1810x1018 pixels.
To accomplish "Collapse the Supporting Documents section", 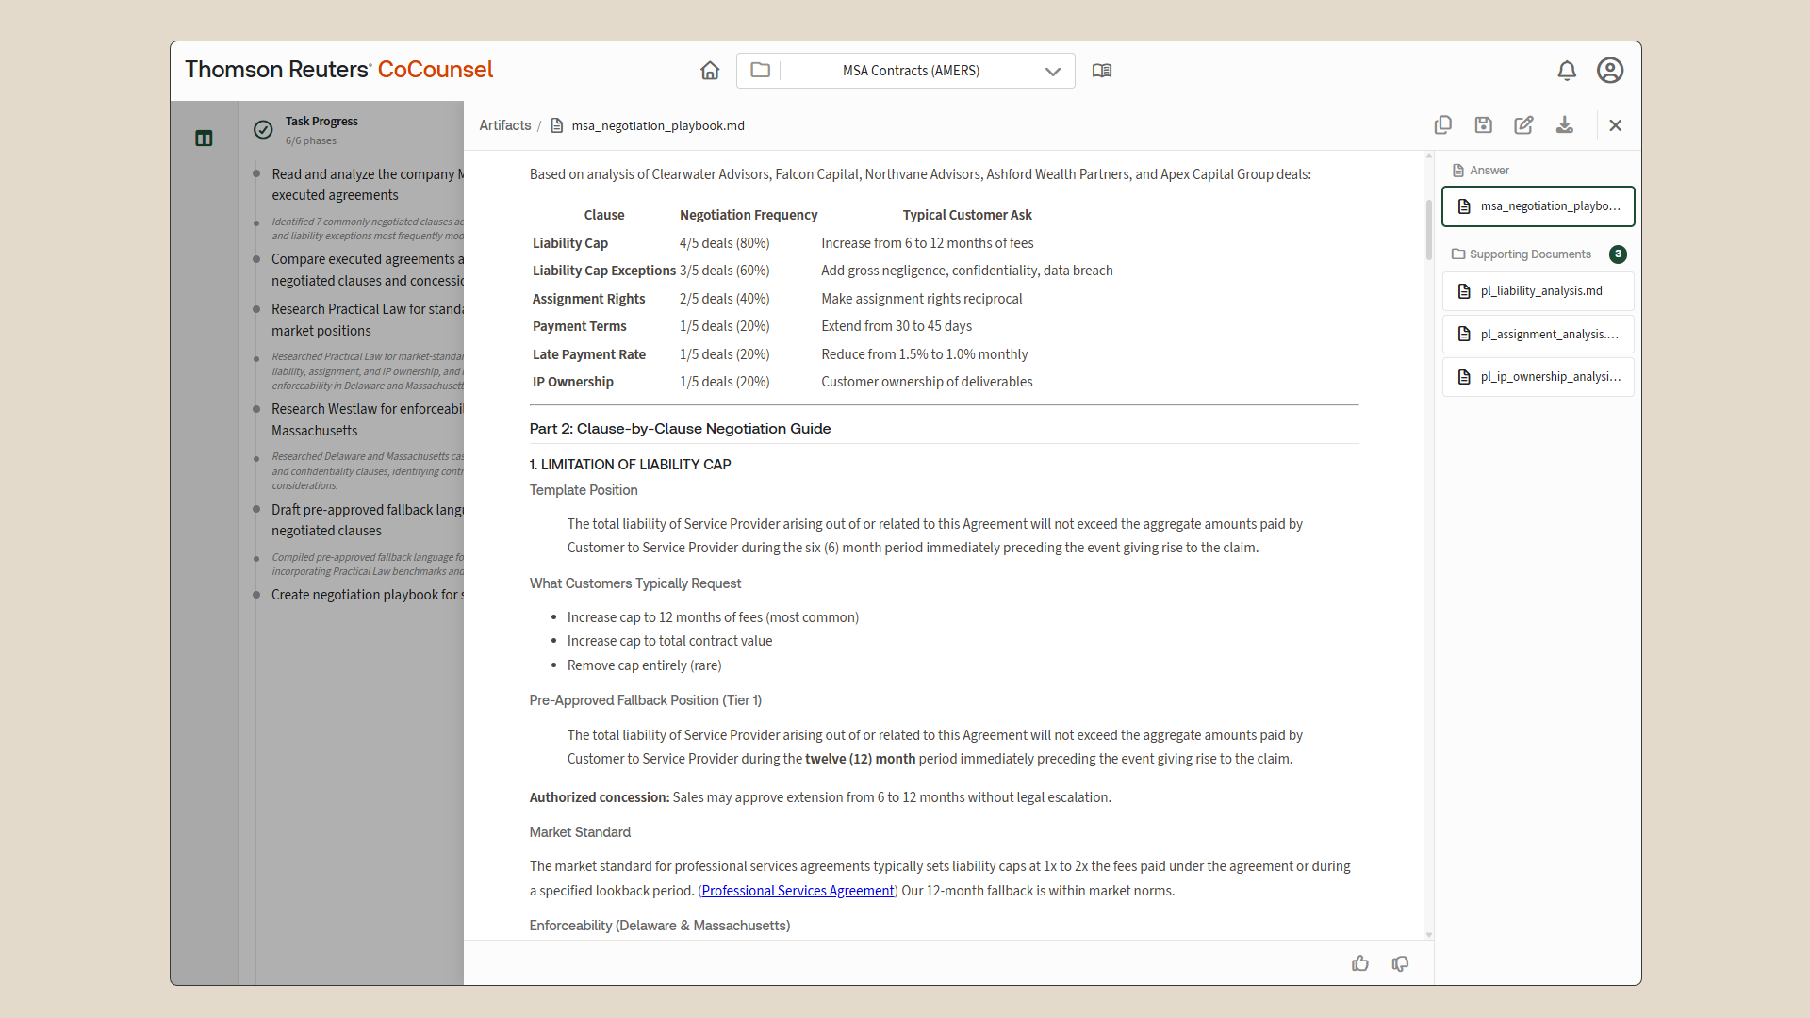I will [x=1529, y=254].
